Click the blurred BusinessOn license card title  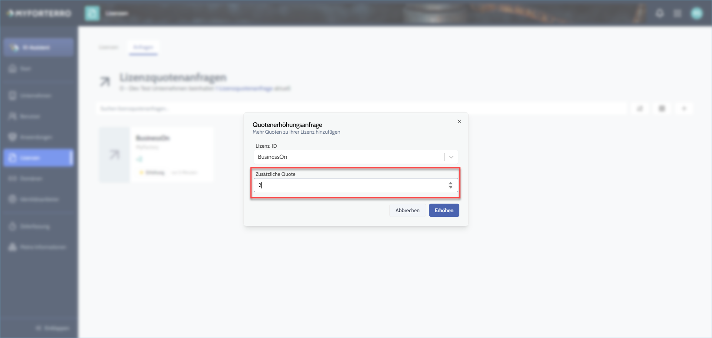click(x=153, y=138)
